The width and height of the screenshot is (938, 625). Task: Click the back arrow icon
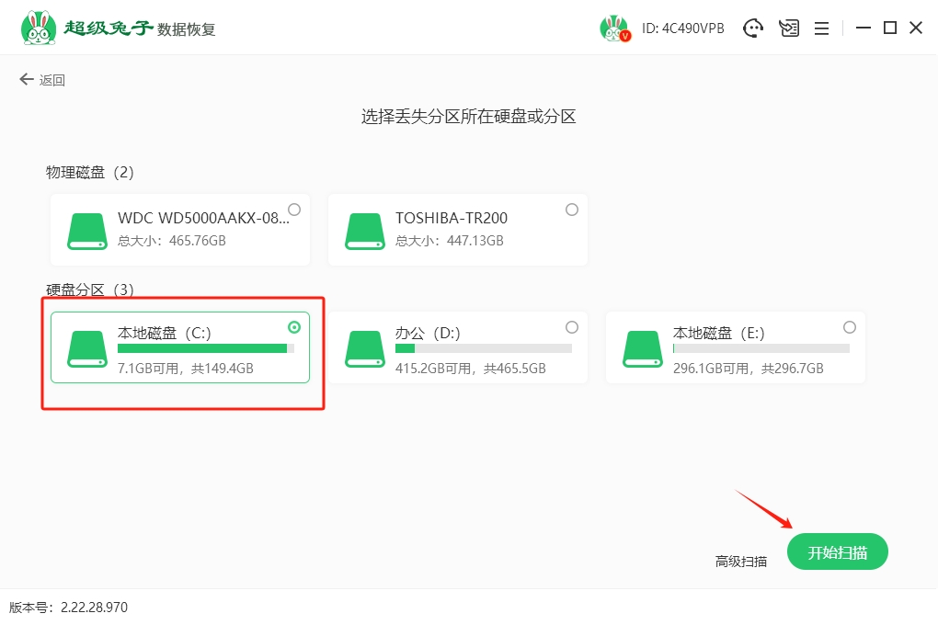(x=27, y=80)
